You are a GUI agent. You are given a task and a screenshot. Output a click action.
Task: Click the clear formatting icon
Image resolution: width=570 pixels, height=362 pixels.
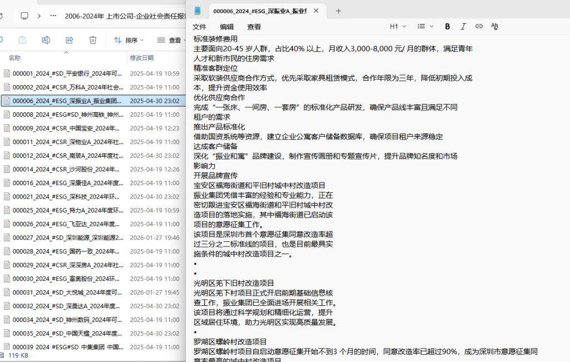[x=494, y=26]
